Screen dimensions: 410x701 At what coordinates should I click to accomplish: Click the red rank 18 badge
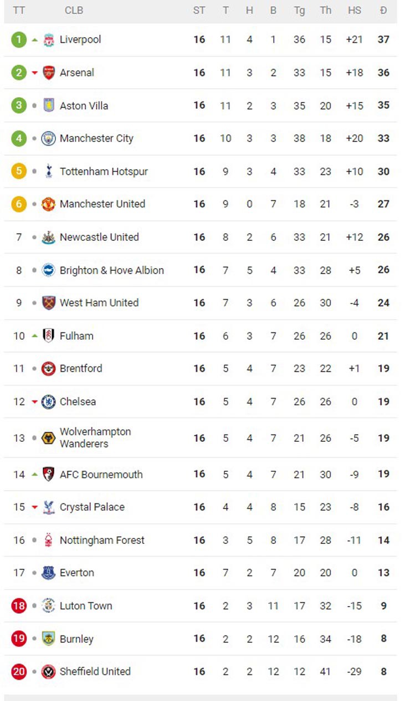pos(19,606)
